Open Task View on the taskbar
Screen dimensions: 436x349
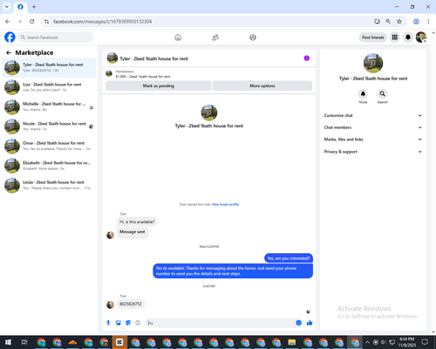tap(24, 342)
